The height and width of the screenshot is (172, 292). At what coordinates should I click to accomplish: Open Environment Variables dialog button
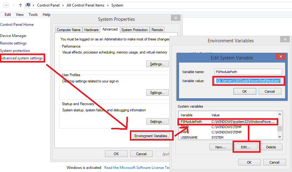[152, 136]
